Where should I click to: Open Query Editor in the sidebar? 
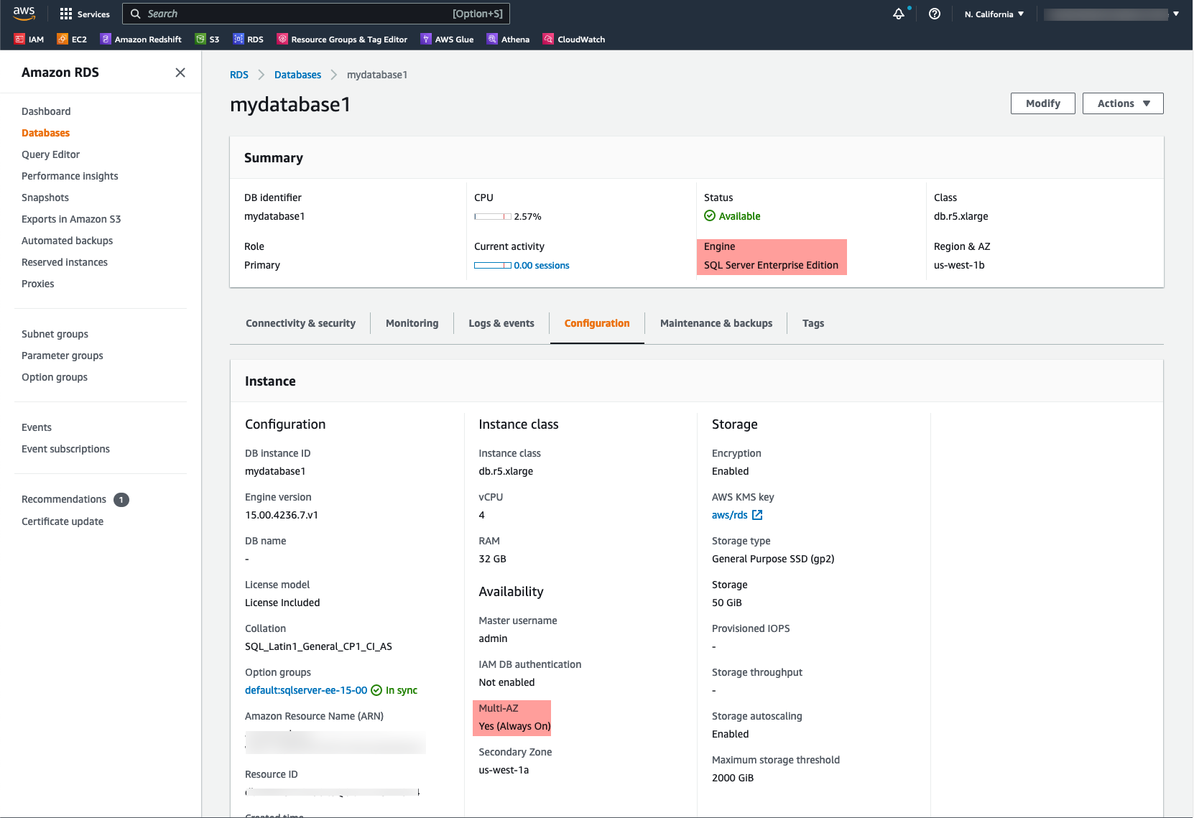pyautogui.click(x=50, y=154)
